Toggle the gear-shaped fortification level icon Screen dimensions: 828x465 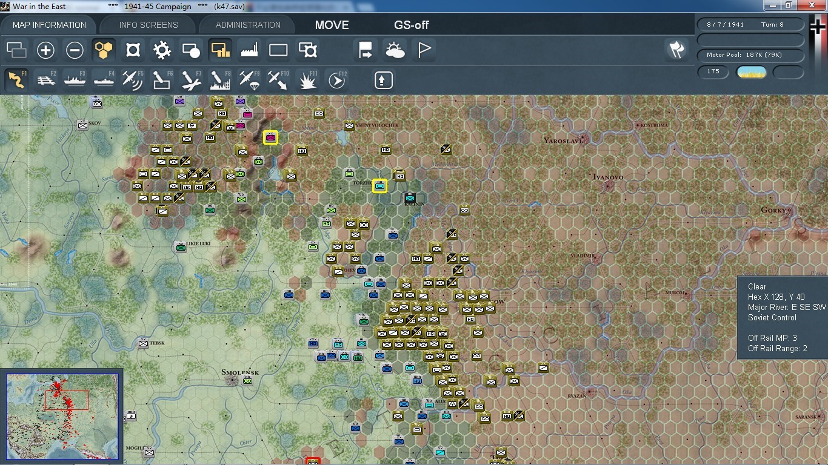coord(162,50)
